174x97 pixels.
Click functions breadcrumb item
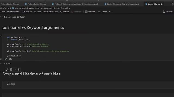[34, 8]
